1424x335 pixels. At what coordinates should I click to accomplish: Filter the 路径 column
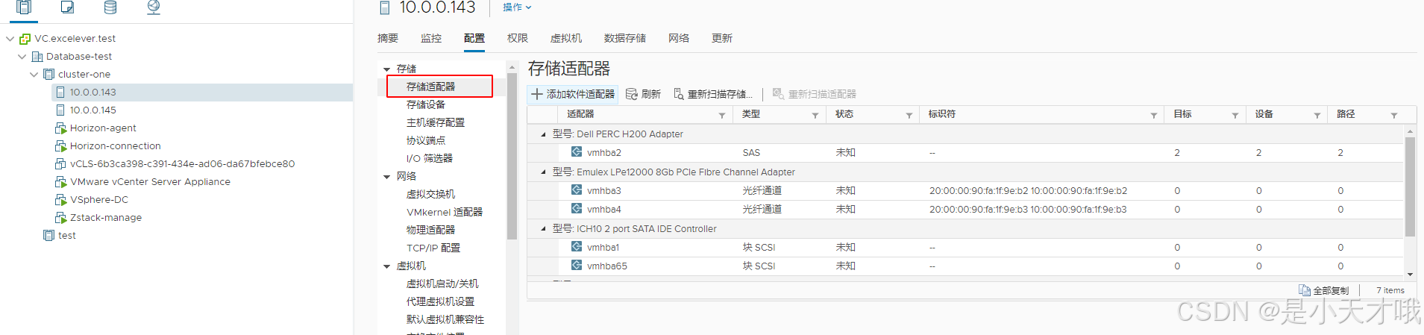[x=1394, y=115]
